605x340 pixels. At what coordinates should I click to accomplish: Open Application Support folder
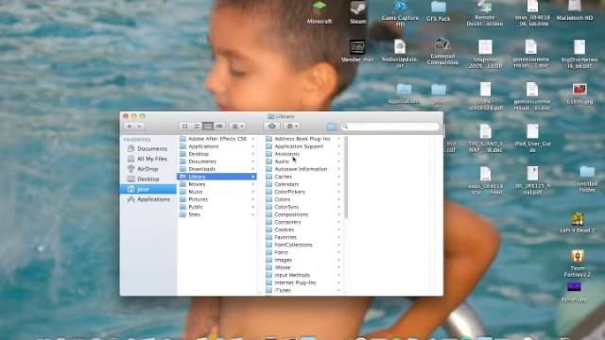point(303,146)
